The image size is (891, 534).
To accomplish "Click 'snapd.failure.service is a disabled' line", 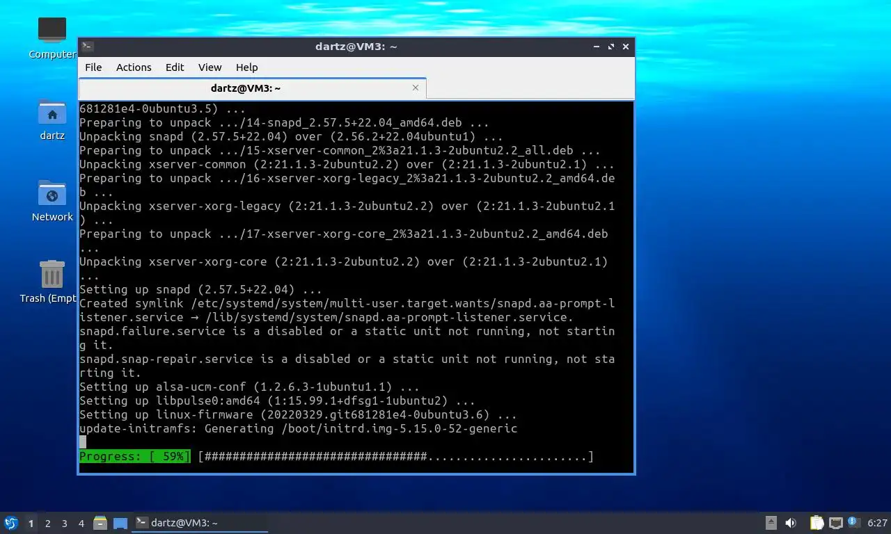I will click(347, 339).
